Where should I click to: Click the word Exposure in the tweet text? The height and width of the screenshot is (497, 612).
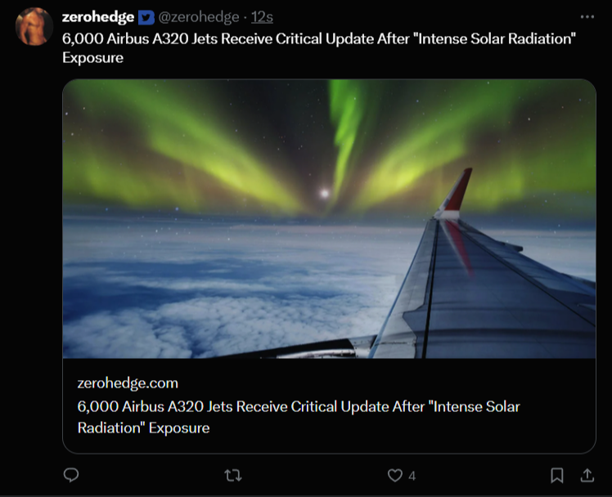pos(93,58)
